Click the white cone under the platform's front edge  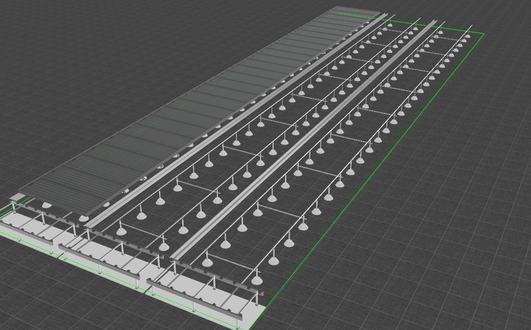point(46,205)
